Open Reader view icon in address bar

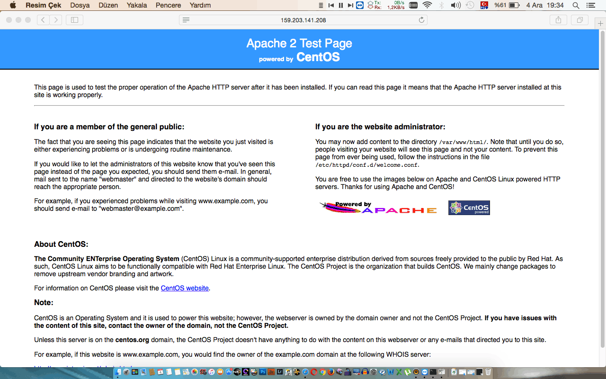tap(186, 20)
